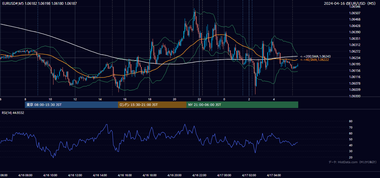This screenshot has width=380, height=178.
Task: Click price axis label 1.06468
Action: point(355,19)
